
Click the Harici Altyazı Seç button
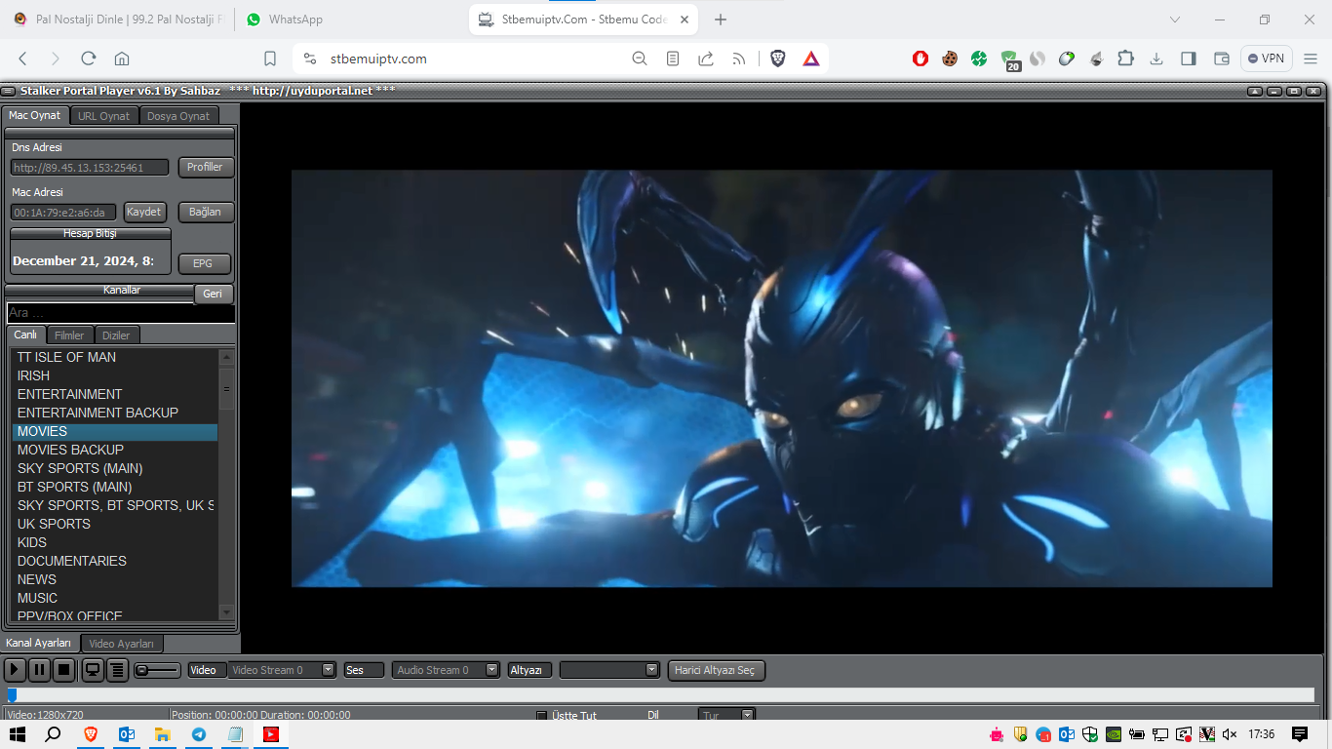click(x=717, y=670)
